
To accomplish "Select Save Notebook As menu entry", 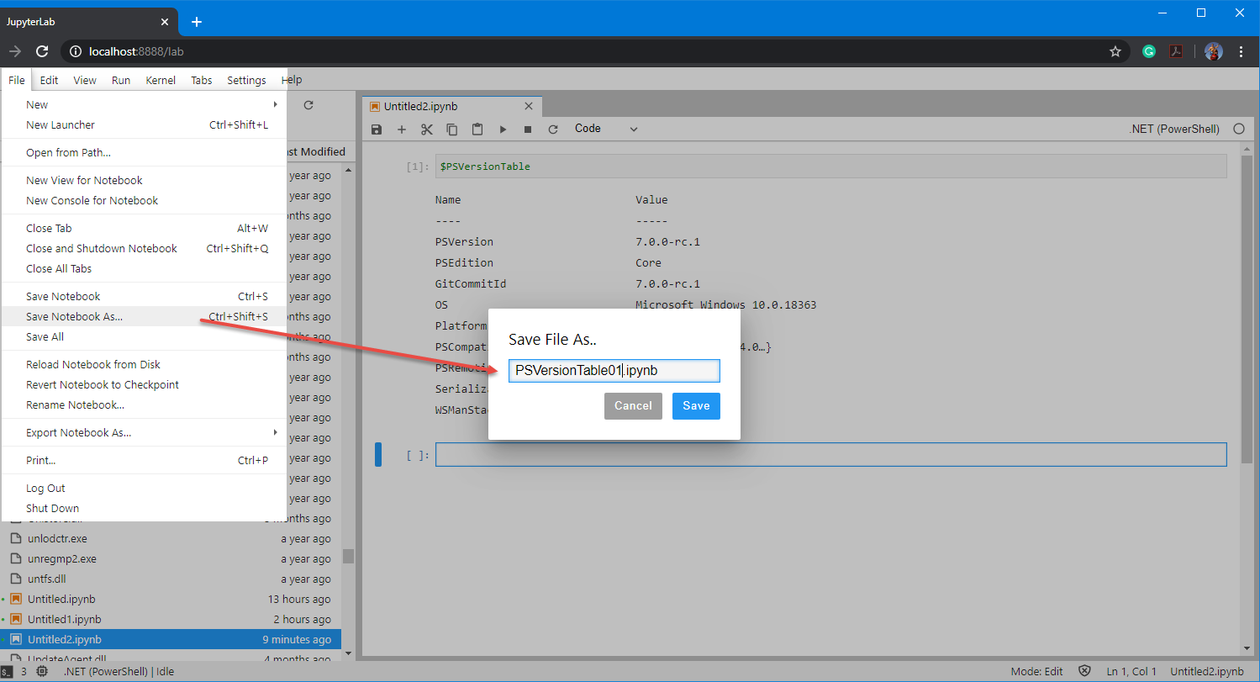I will tap(145, 317).
